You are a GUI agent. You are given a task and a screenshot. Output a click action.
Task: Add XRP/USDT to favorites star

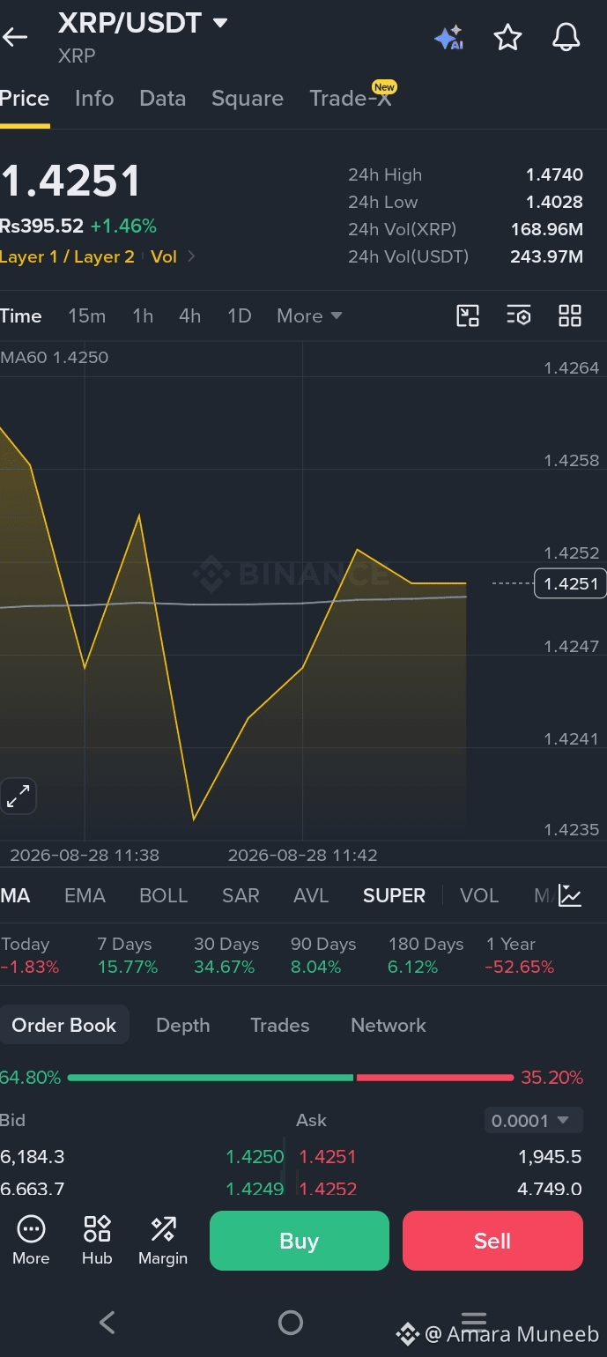pyautogui.click(x=507, y=38)
